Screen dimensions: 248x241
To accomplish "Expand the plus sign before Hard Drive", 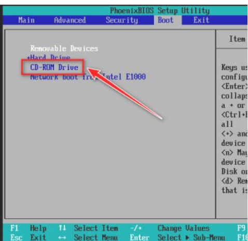I will tap(29, 58).
